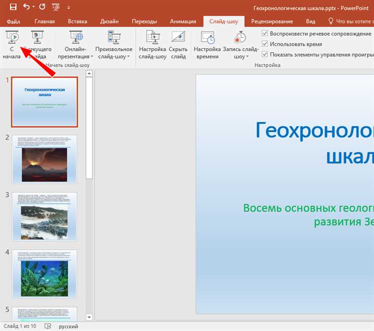Image resolution: width=374 pixels, height=331 pixels.
Task: Click the Save icon in title bar
Action: pyautogui.click(x=13, y=7)
